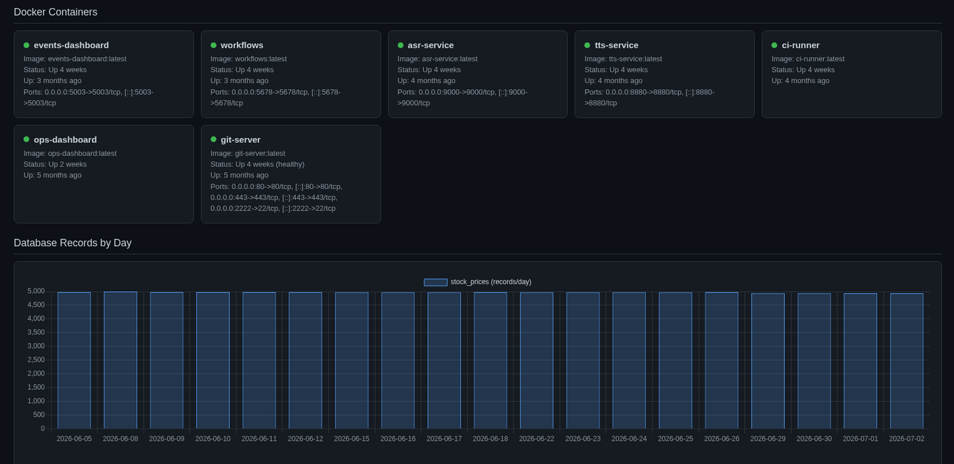Click the tts-service ports 8880 line
Viewport: 954px width, 464px height.
coord(649,97)
